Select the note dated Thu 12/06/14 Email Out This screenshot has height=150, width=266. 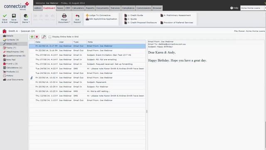click(87, 100)
